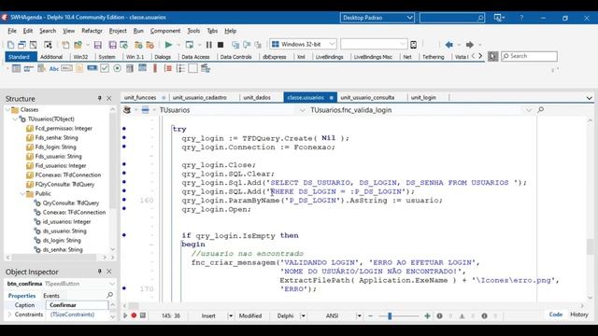Screen dimensions: 598x336
Task: Click the Run Without Debugging icon
Action: point(189,45)
